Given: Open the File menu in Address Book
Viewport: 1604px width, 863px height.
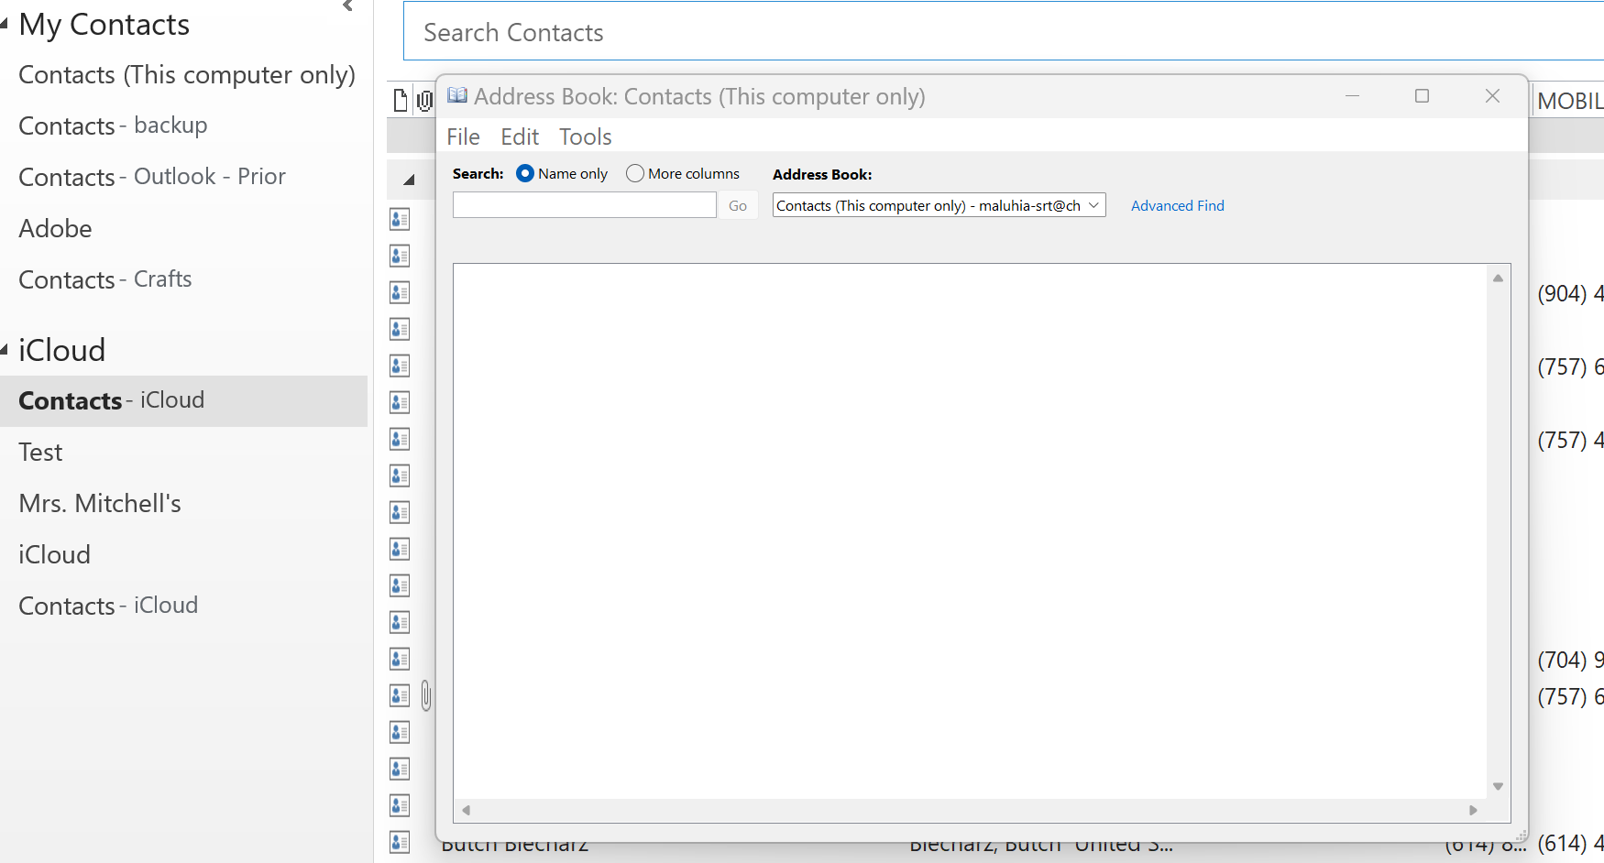Looking at the screenshot, I should (x=463, y=137).
